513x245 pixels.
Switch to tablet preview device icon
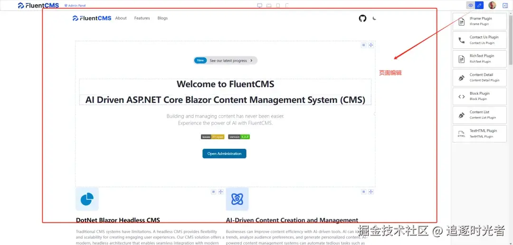tap(278, 6)
